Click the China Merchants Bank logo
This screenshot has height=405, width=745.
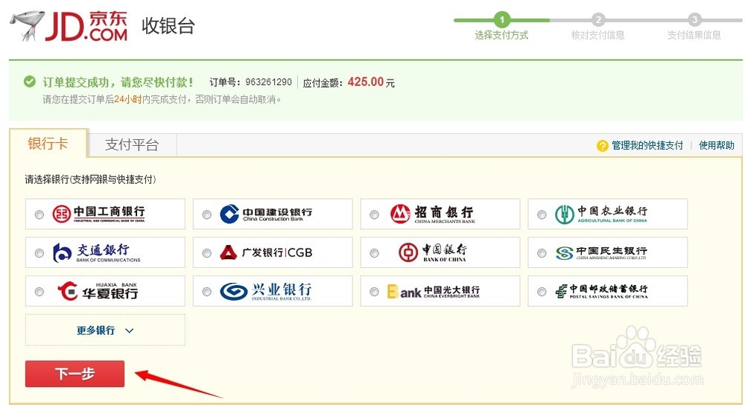pos(432,214)
